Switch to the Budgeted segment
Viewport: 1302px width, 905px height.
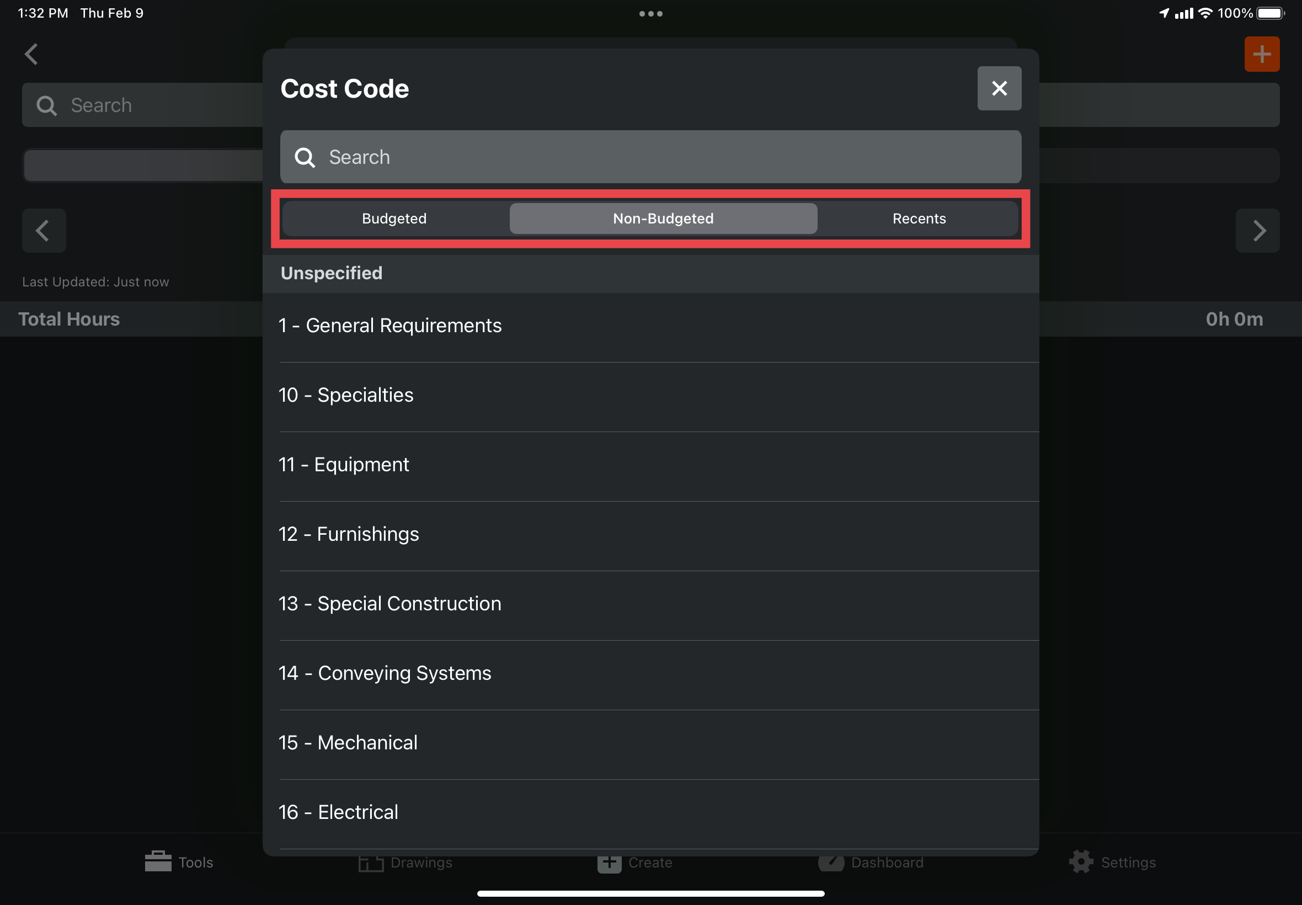point(394,219)
